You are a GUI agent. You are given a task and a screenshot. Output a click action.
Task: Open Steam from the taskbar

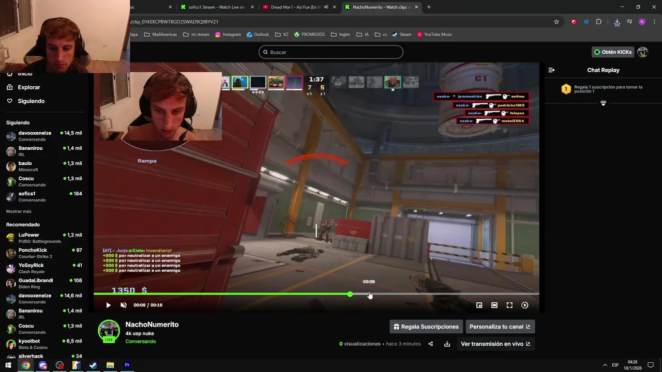click(x=93, y=365)
